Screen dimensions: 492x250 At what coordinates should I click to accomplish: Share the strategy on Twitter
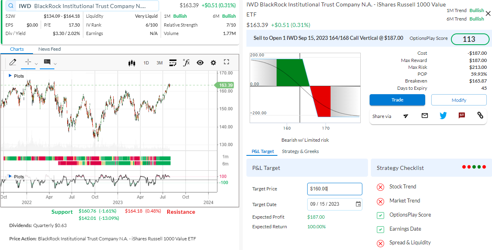click(x=443, y=116)
